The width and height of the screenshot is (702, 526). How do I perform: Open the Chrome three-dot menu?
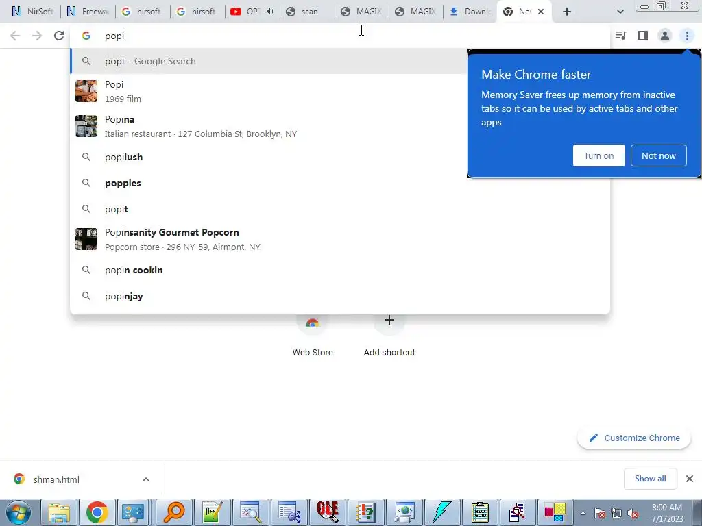tap(687, 36)
